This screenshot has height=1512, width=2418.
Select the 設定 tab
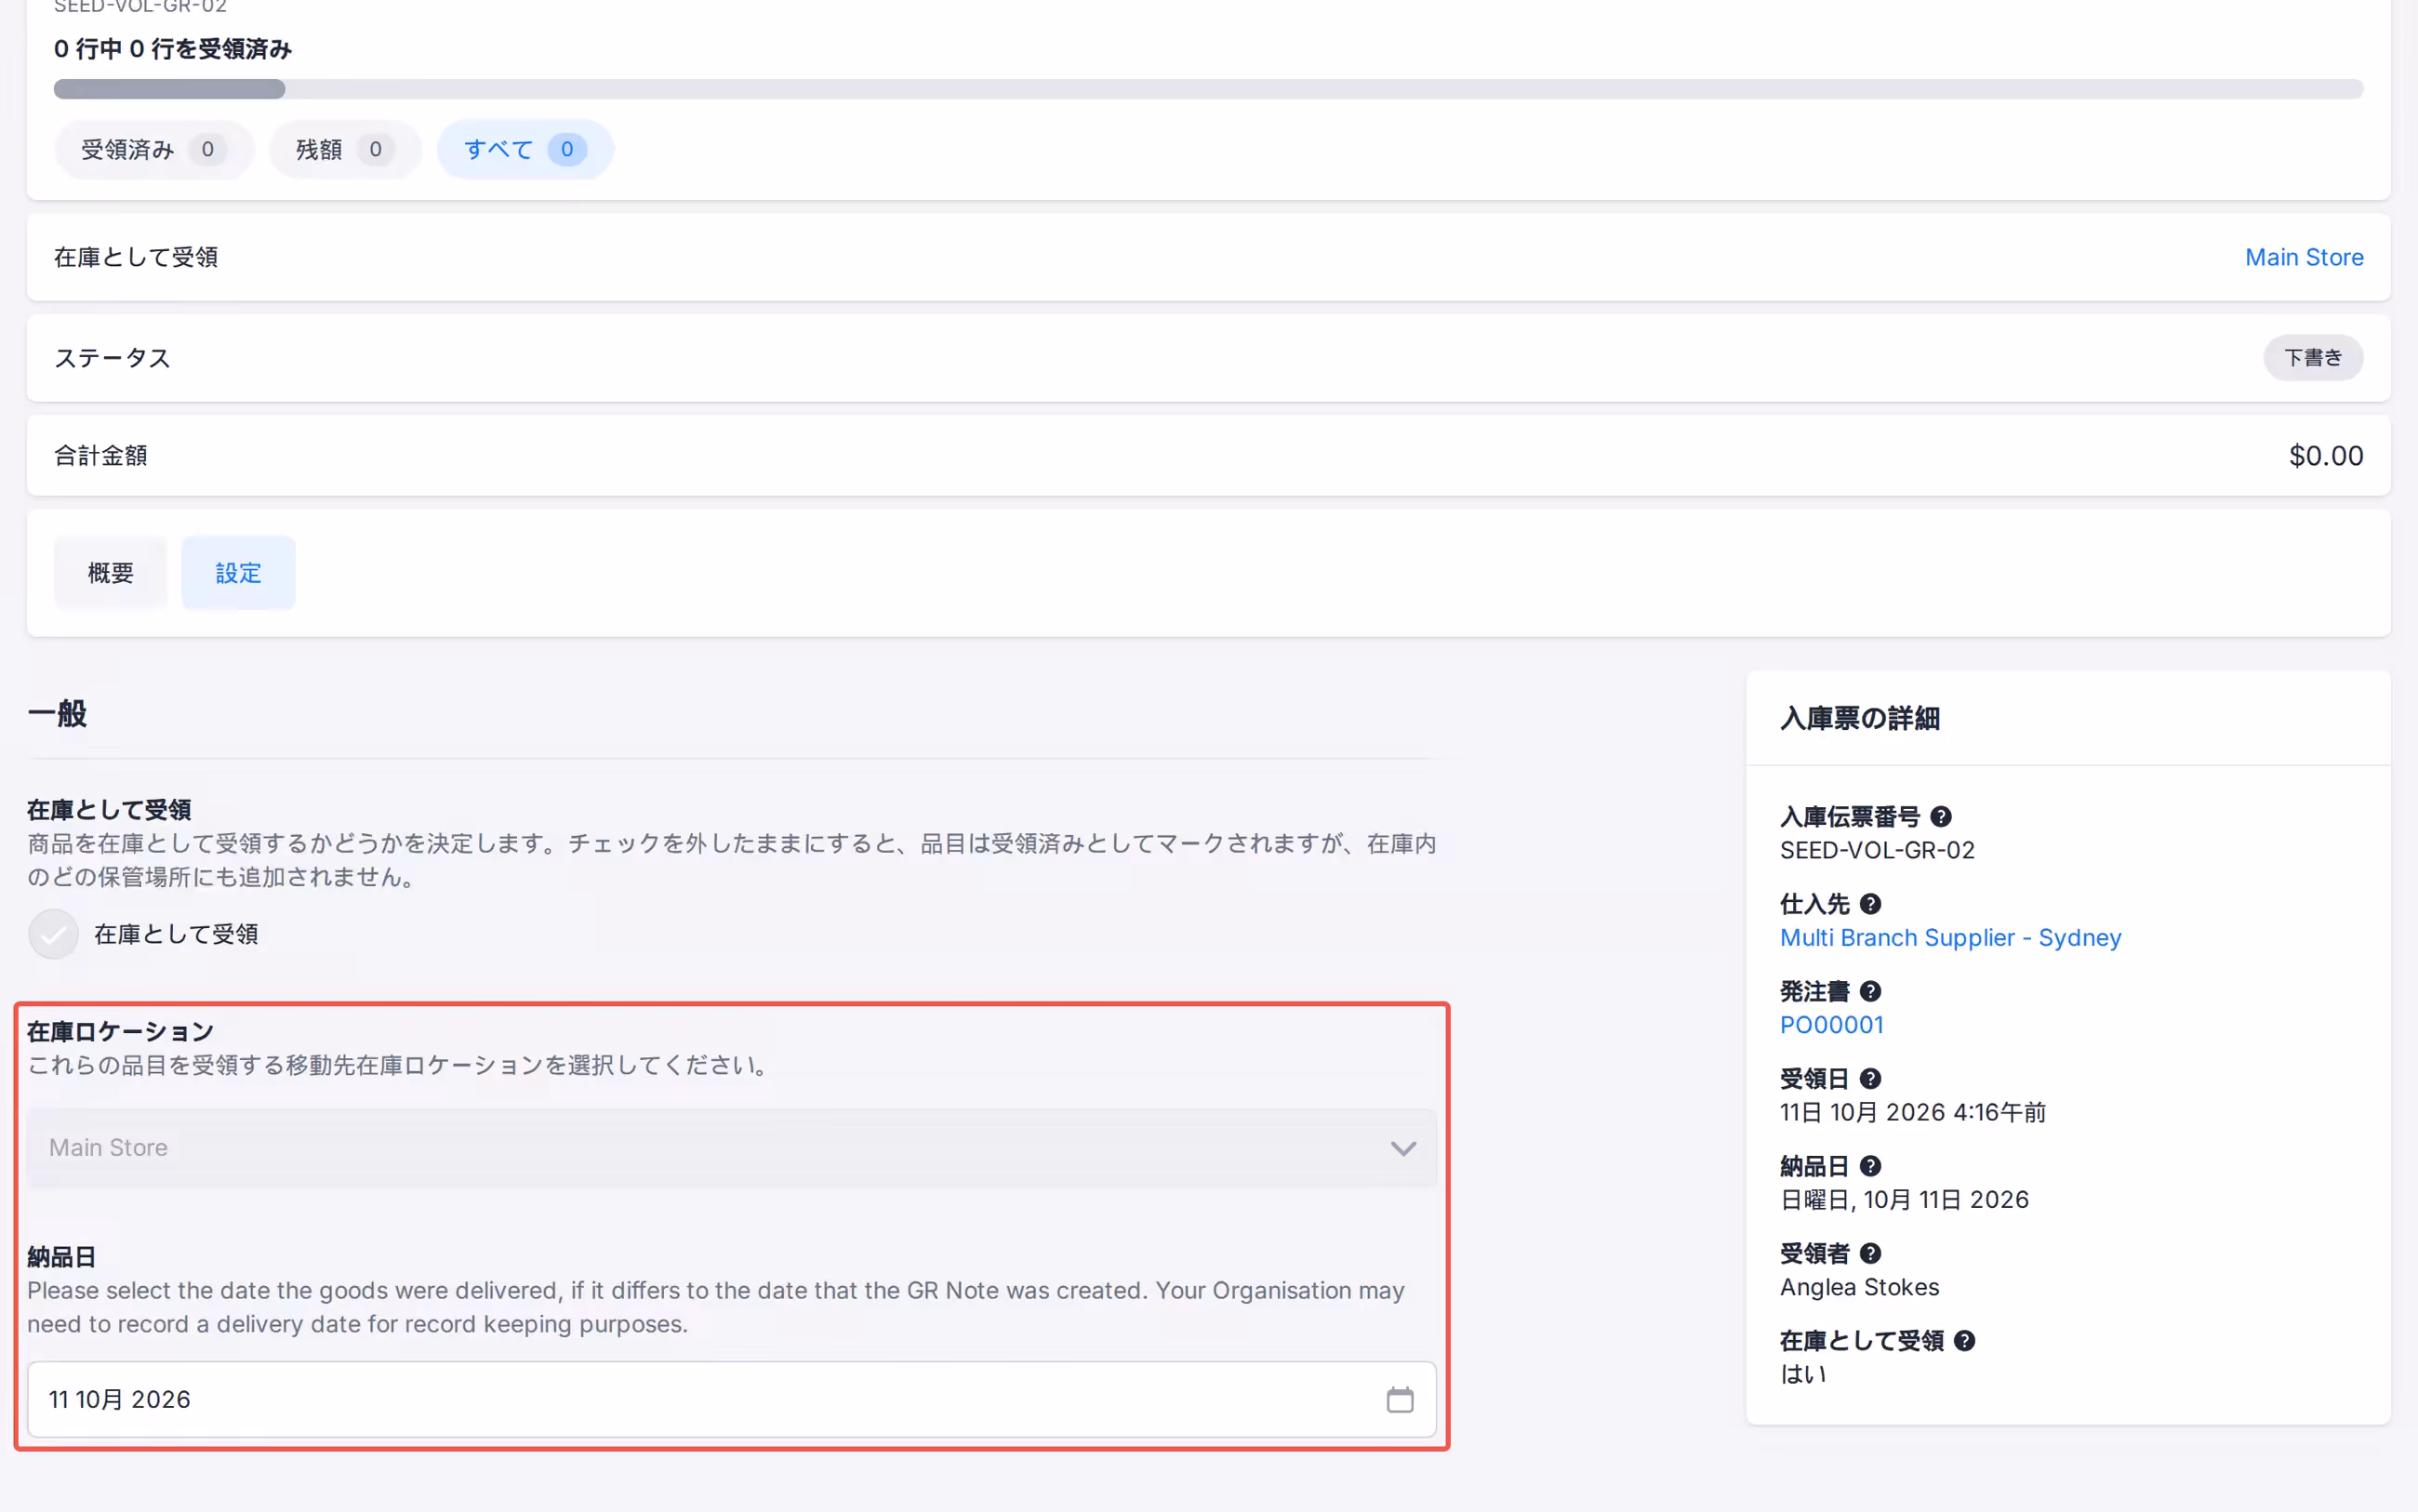click(238, 573)
